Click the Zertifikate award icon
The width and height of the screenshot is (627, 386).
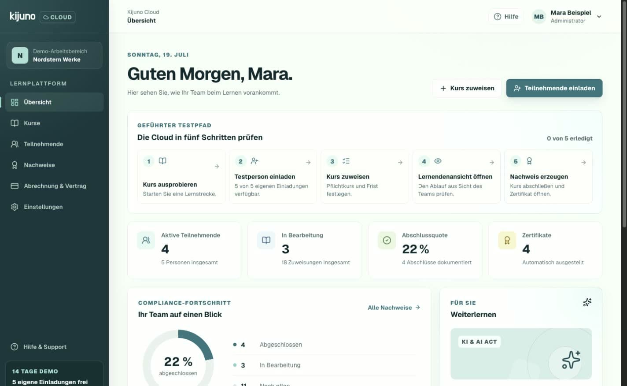pos(507,240)
